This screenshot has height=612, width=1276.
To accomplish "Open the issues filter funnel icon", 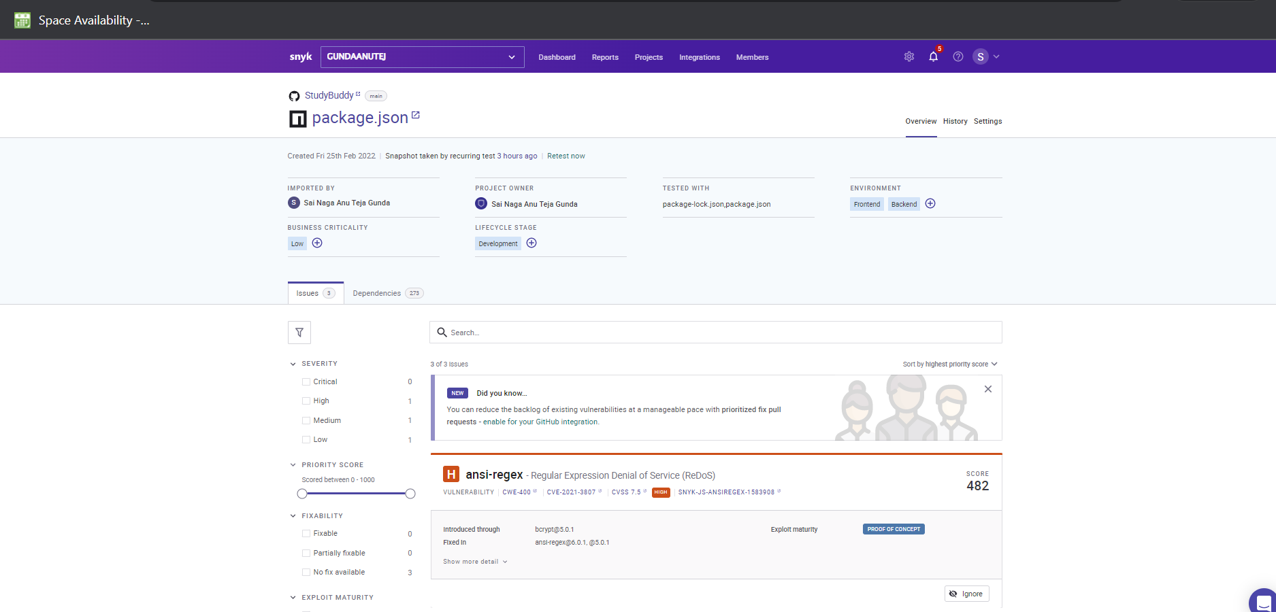I will pyautogui.click(x=299, y=333).
